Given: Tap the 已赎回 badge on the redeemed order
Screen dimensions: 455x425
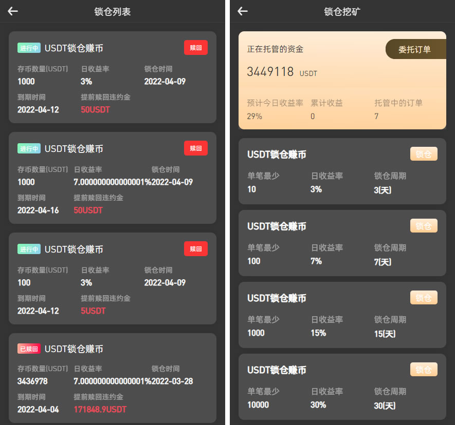Looking at the screenshot, I should [28, 349].
